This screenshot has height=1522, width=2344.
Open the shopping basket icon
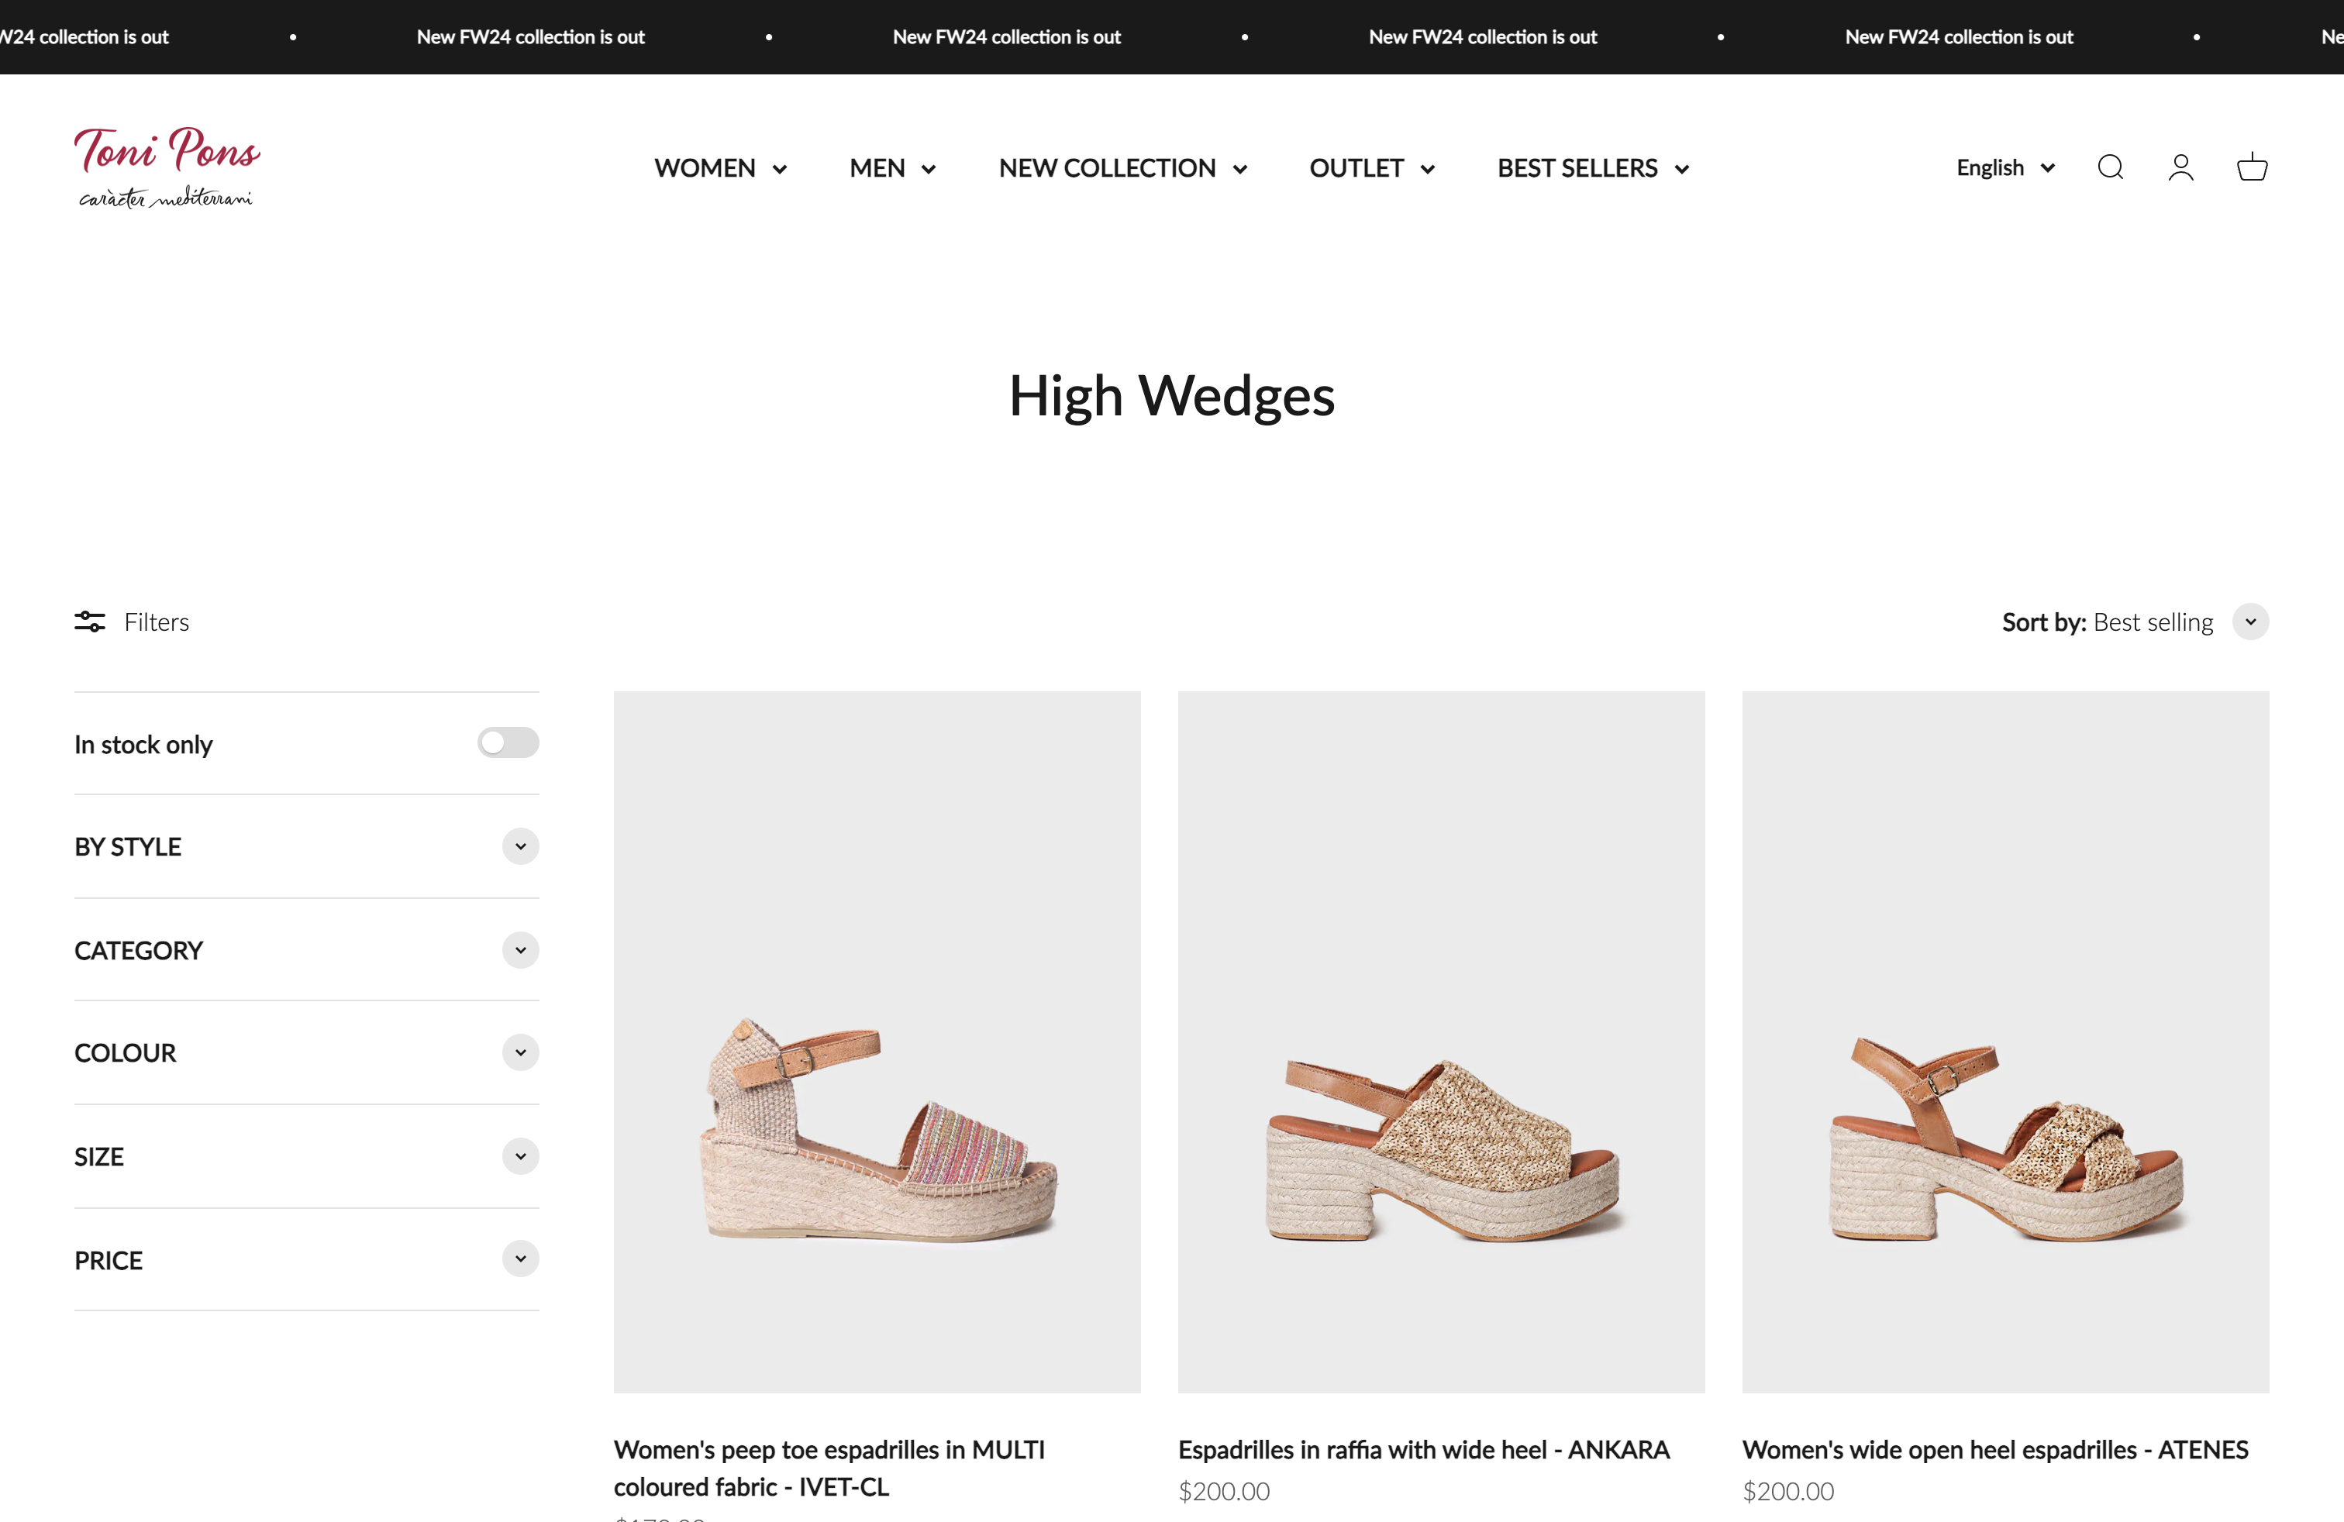2252,167
